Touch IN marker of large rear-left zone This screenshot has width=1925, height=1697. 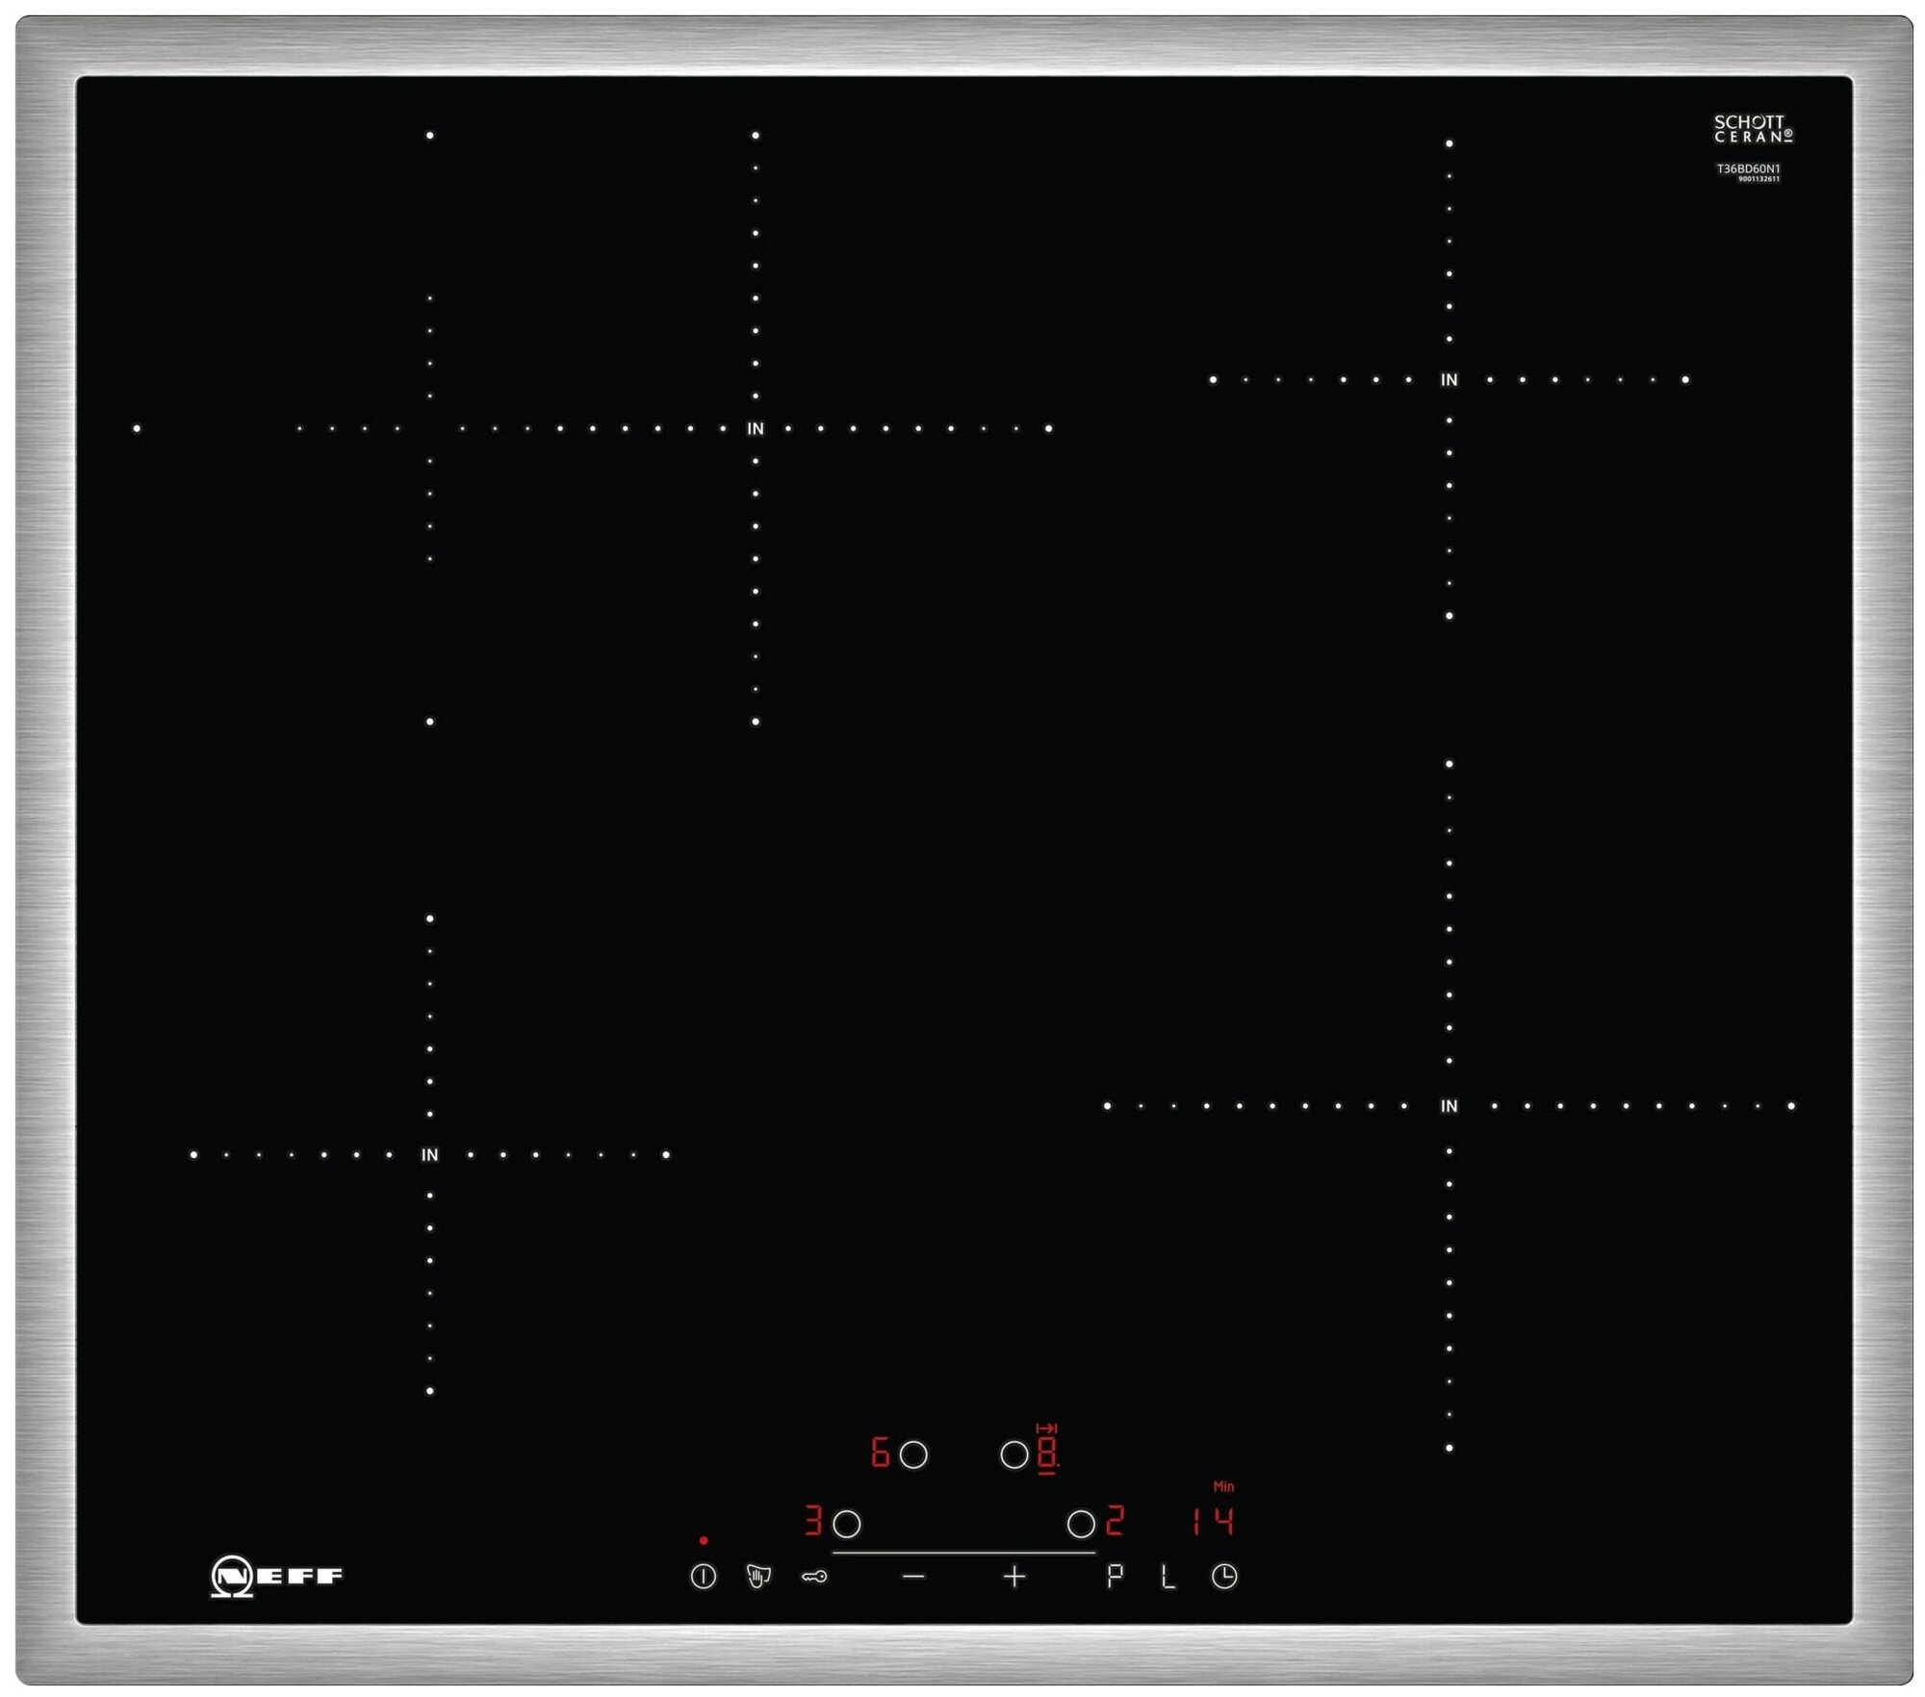tap(756, 429)
